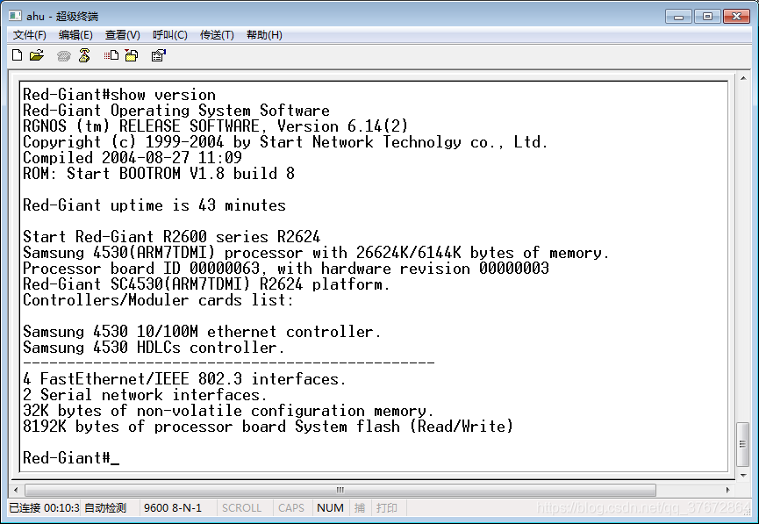759x524 pixels.
Task: Click the New connection toolbar icon
Action: pyautogui.click(x=17, y=55)
